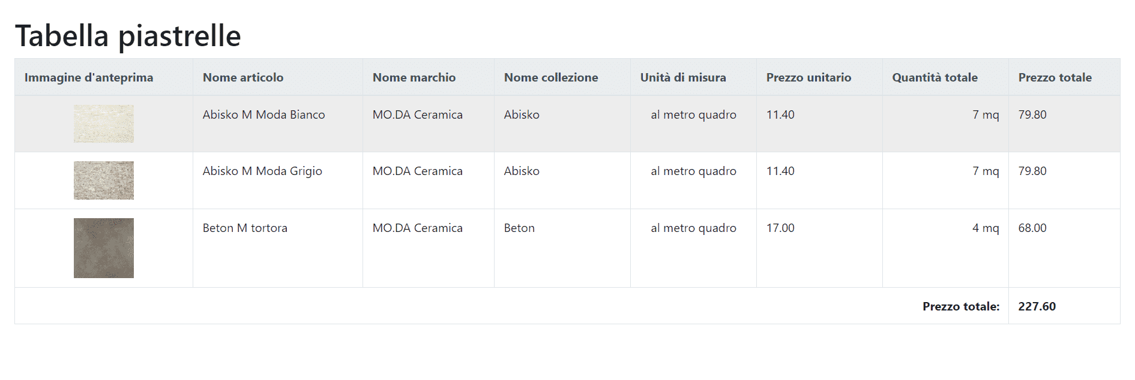Select the Nome articolo column header

point(243,77)
